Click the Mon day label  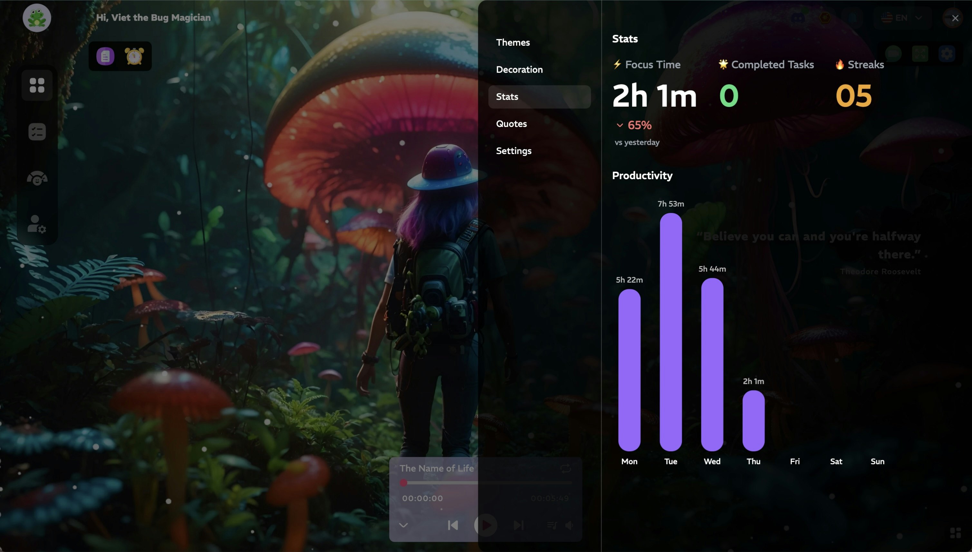(630, 461)
